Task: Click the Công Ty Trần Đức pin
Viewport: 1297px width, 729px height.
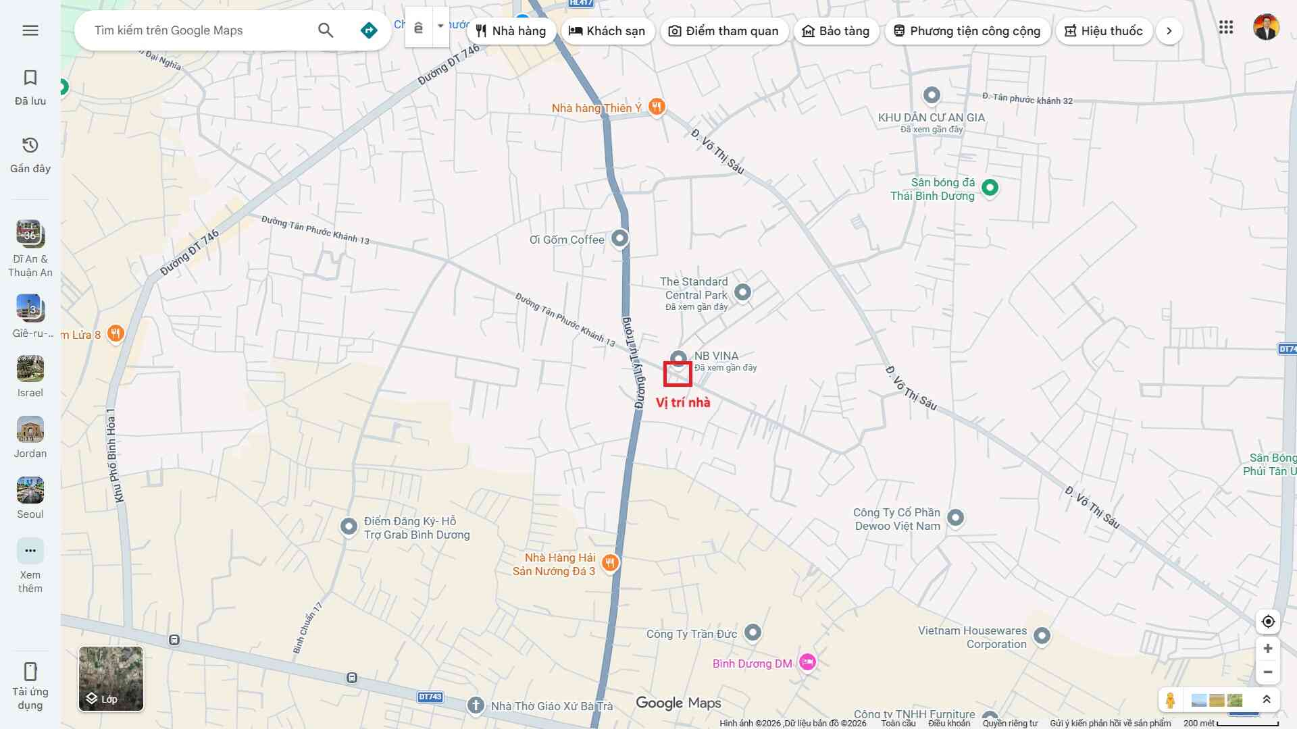Action: (x=753, y=632)
